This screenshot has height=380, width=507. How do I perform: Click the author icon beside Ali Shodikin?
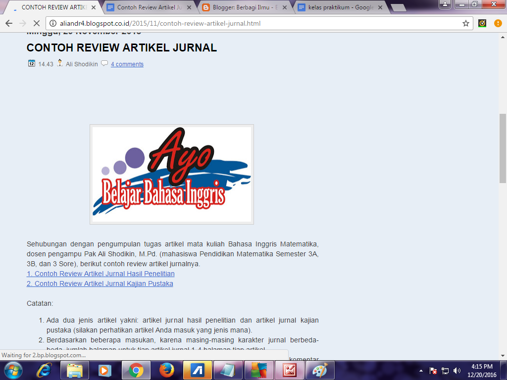tap(60, 63)
